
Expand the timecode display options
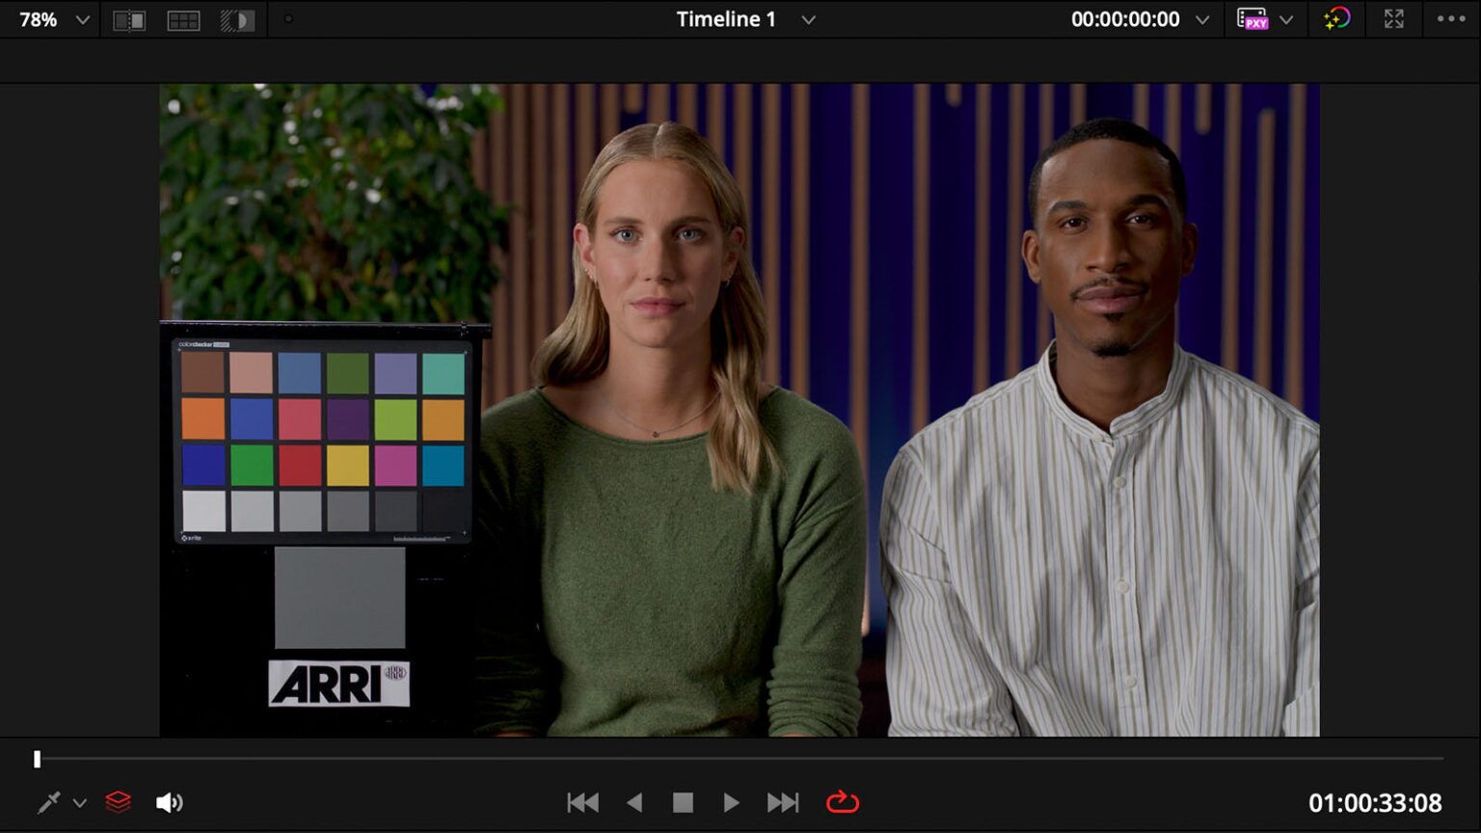coord(1202,18)
